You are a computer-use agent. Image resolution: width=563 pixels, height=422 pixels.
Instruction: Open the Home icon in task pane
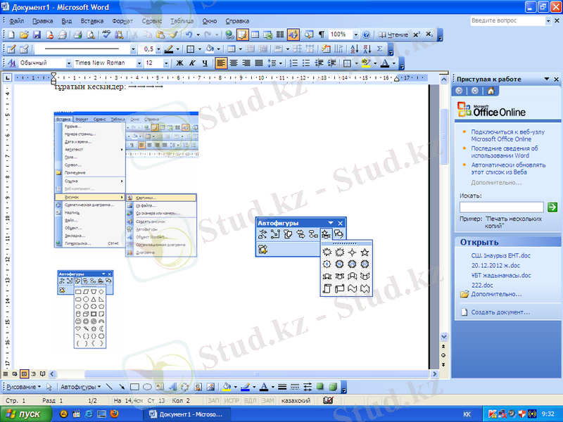491,91
